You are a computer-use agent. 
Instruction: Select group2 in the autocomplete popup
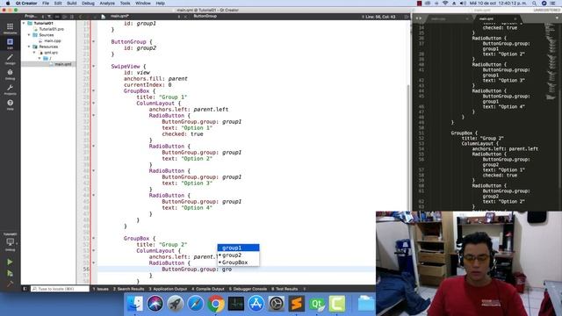click(x=238, y=255)
